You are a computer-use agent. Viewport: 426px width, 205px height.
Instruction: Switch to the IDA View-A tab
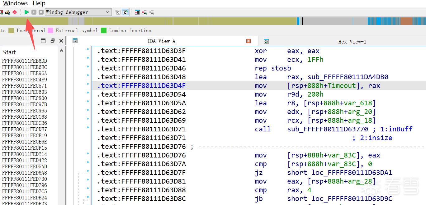[x=161, y=41]
